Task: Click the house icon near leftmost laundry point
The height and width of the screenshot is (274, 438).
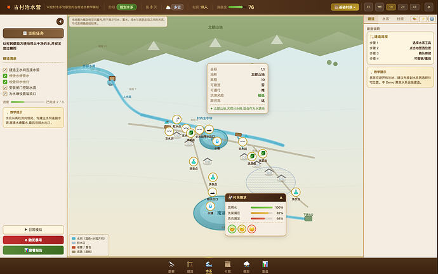Action: pos(208,160)
